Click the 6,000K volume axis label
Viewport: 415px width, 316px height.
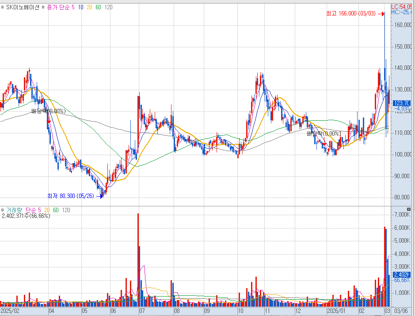(x=402, y=228)
